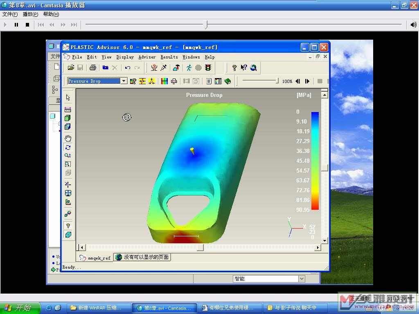
Task: Choose the hand Pan tool
Action: pyautogui.click(x=68, y=138)
